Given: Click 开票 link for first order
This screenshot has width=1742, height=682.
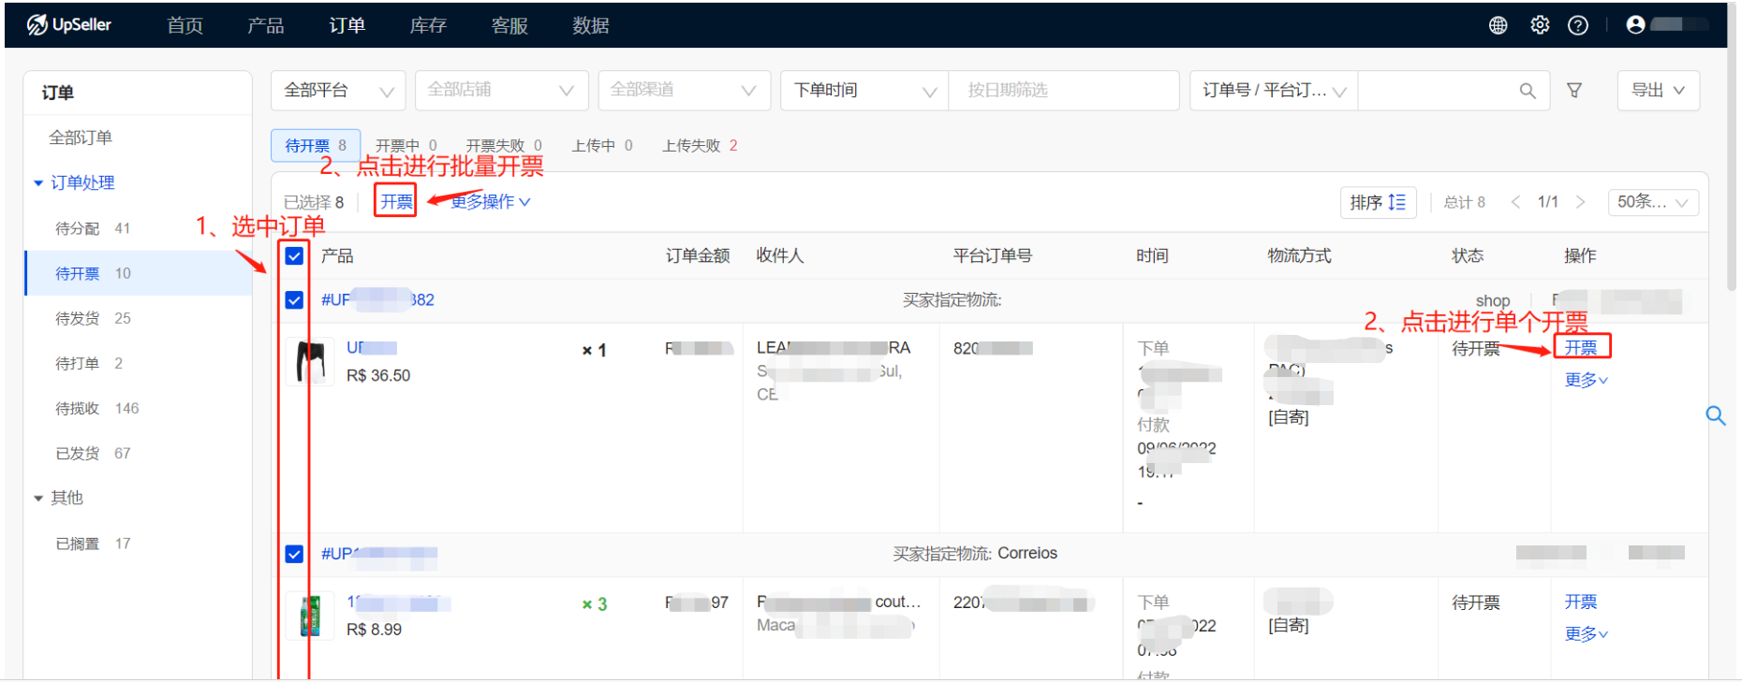Looking at the screenshot, I should click(x=1581, y=347).
